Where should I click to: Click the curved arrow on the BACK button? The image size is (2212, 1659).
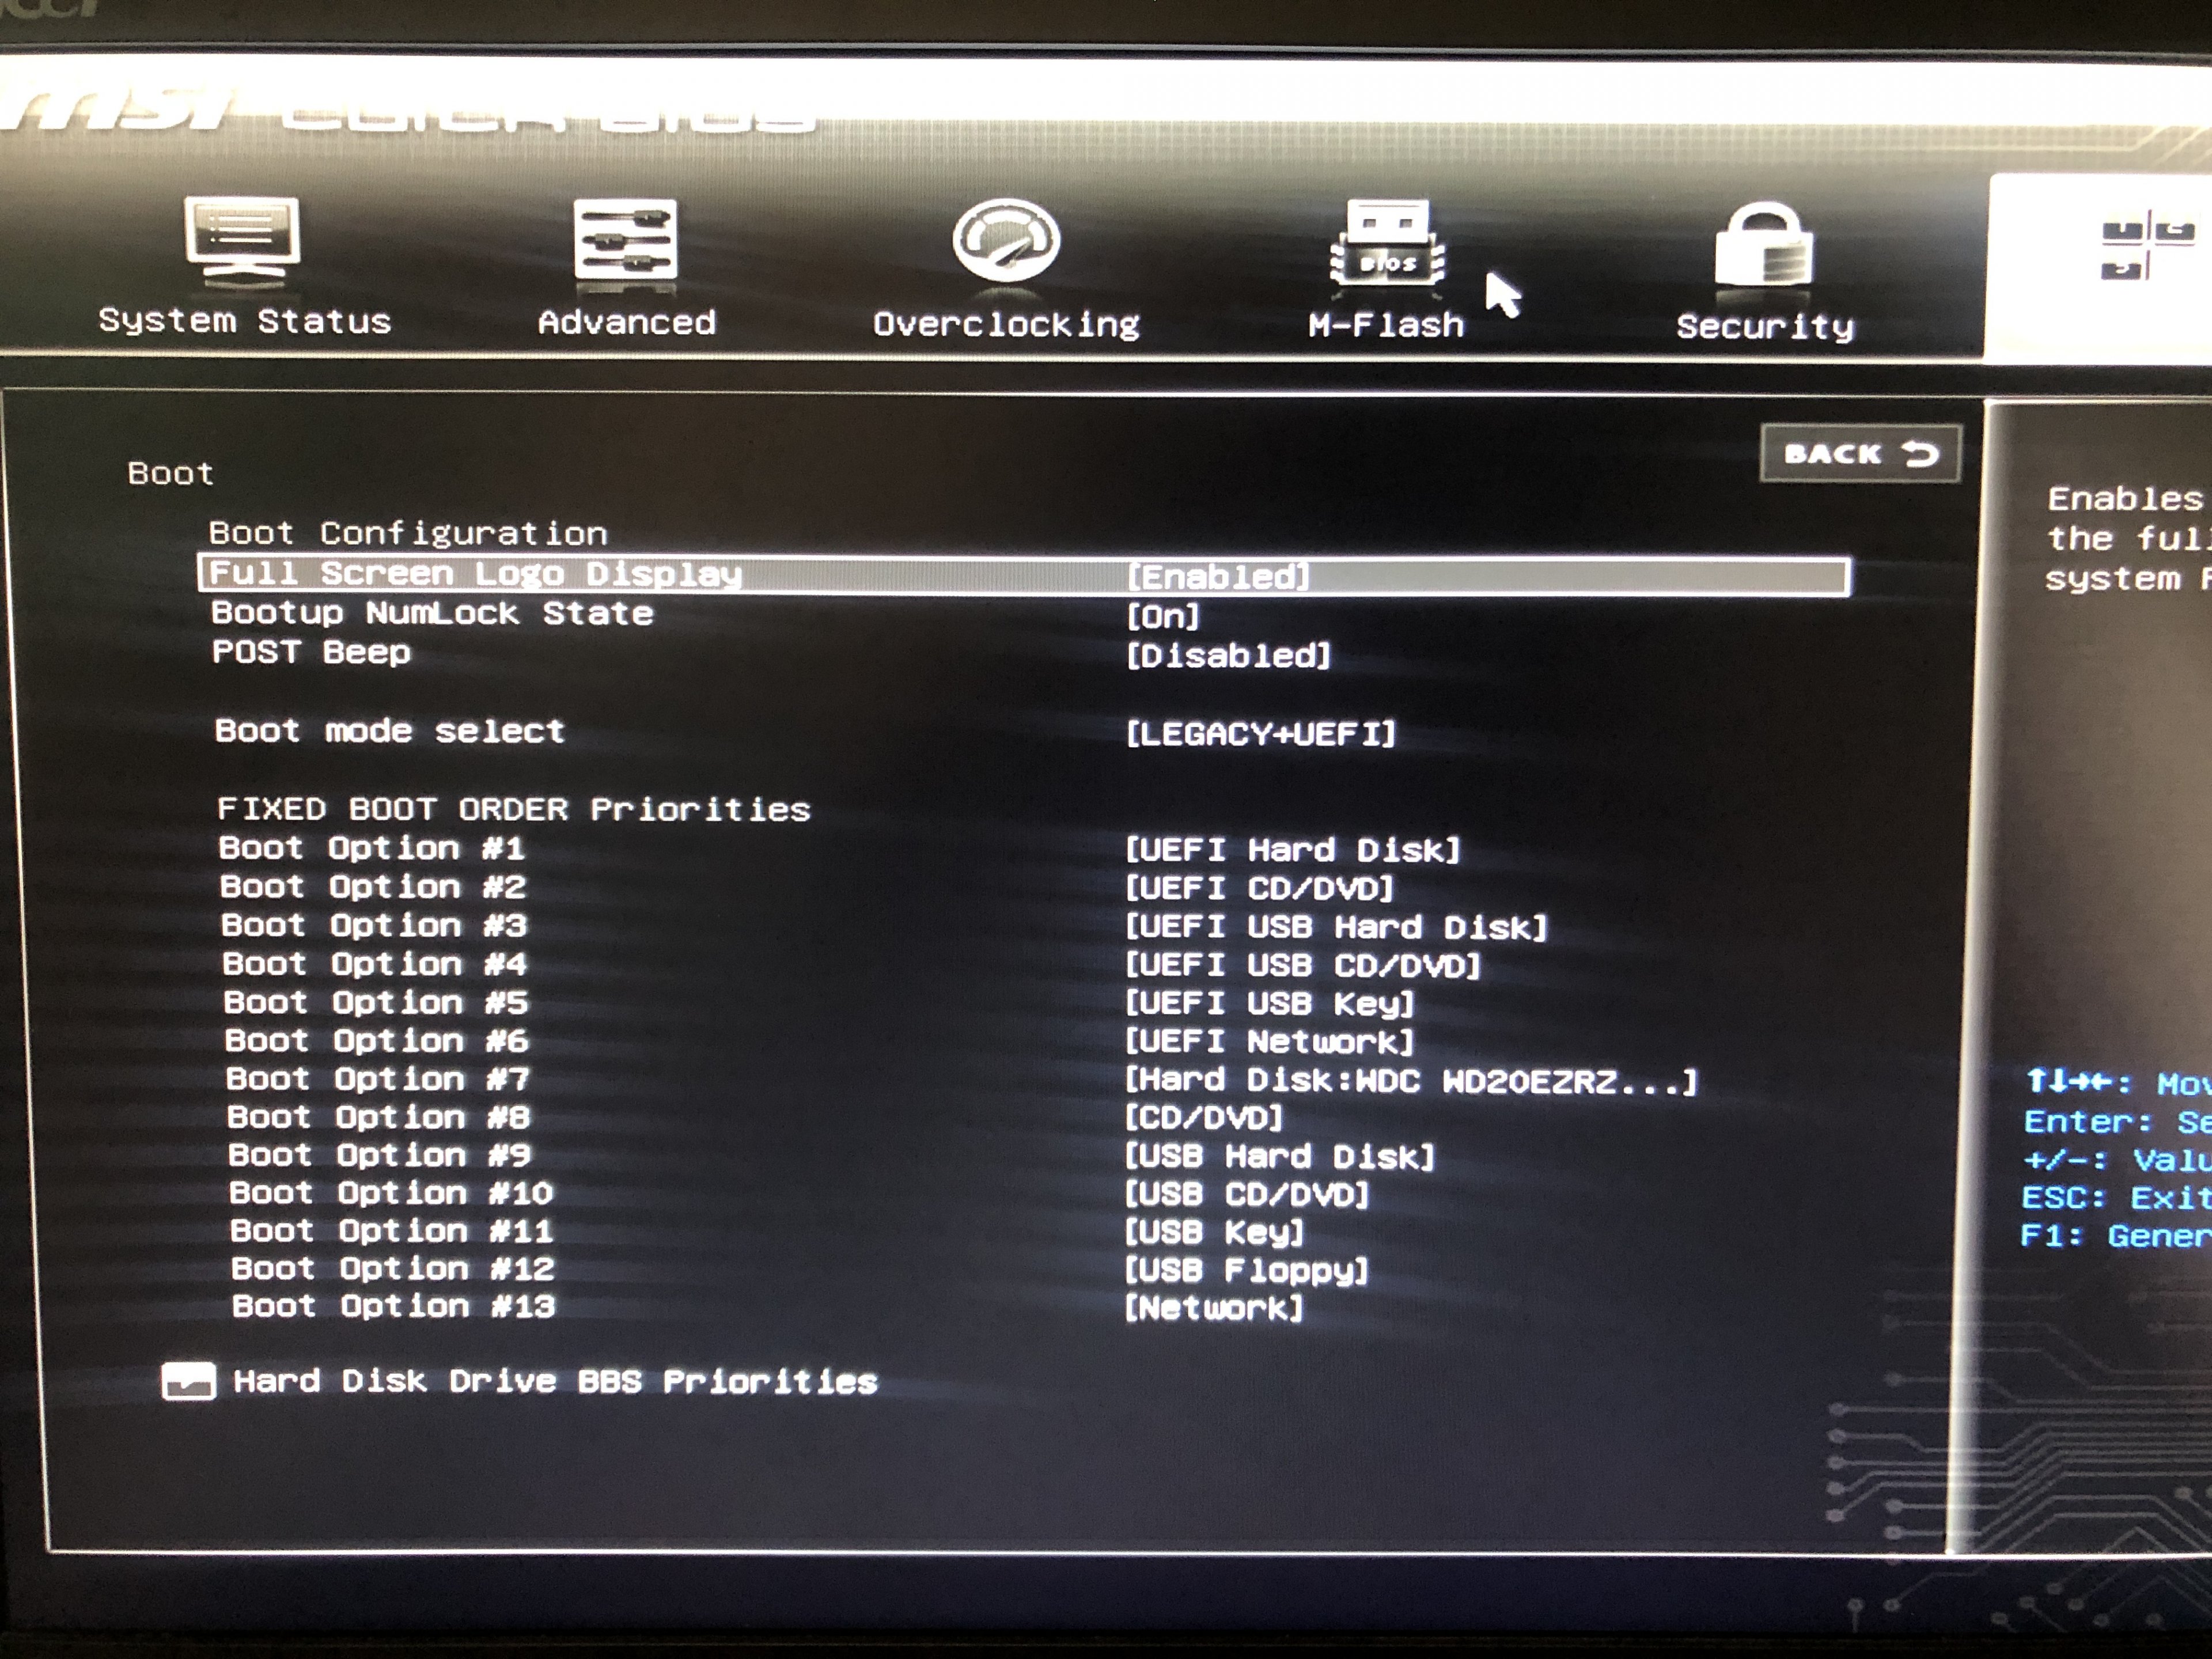[1921, 454]
